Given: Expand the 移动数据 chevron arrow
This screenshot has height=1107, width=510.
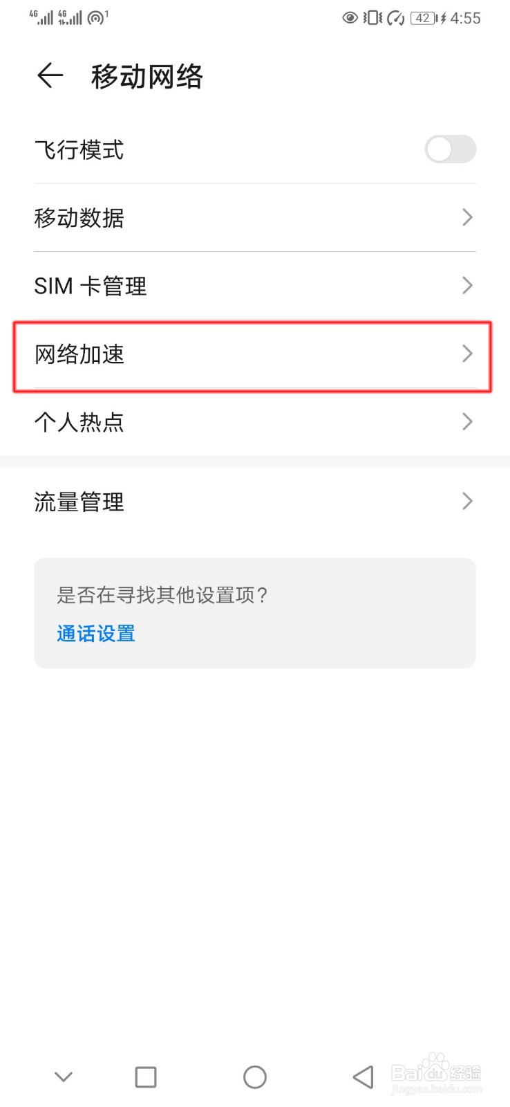Looking at the screenshot, I should 467,218.
